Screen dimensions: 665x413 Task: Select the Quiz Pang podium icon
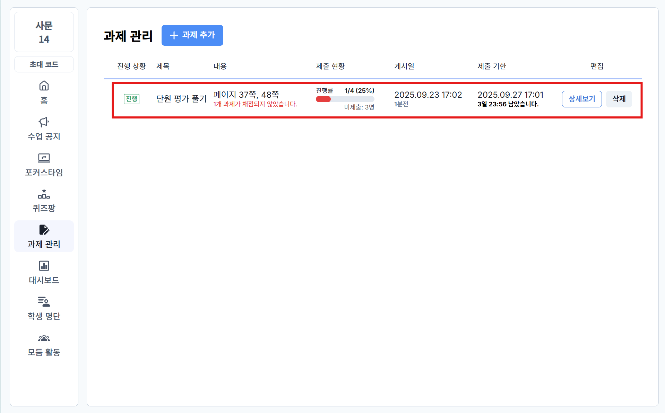44,194
